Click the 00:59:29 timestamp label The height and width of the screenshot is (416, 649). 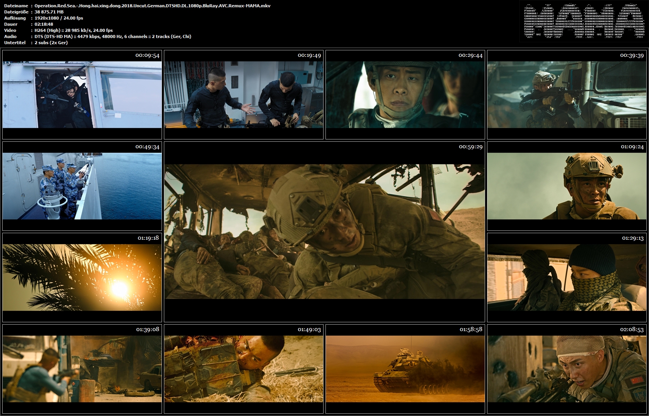pos(470,147)
